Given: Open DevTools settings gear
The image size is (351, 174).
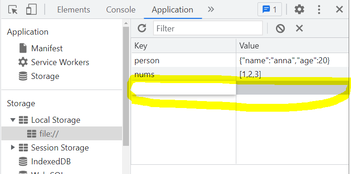Looking at the screenshot, I should (x=299, y=10).
